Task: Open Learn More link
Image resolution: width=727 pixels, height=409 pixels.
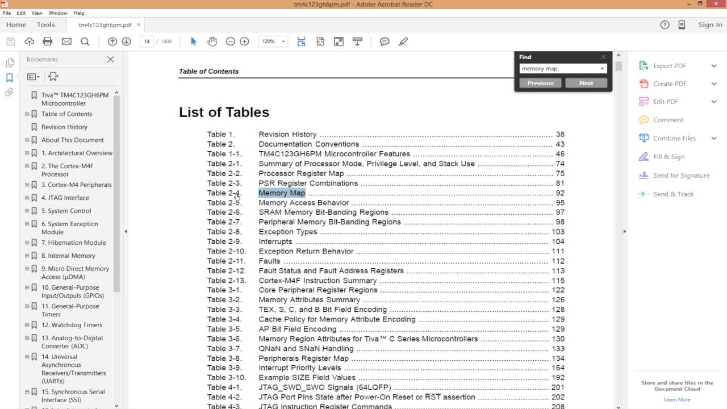Action: pos(677,399)
